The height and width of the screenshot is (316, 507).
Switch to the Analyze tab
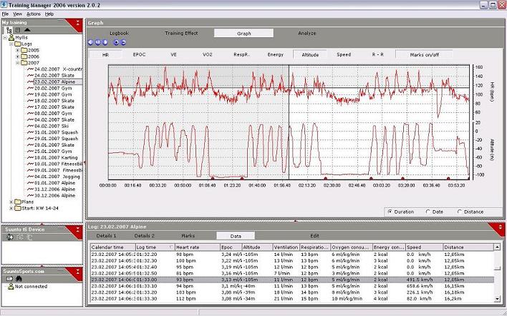pyautogui.click(x=307, y=34)
